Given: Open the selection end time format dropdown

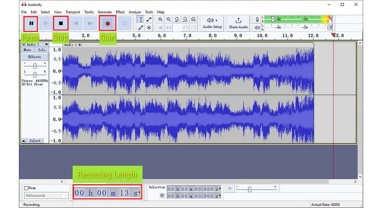Looking at the screenshot, I should 220,196.
